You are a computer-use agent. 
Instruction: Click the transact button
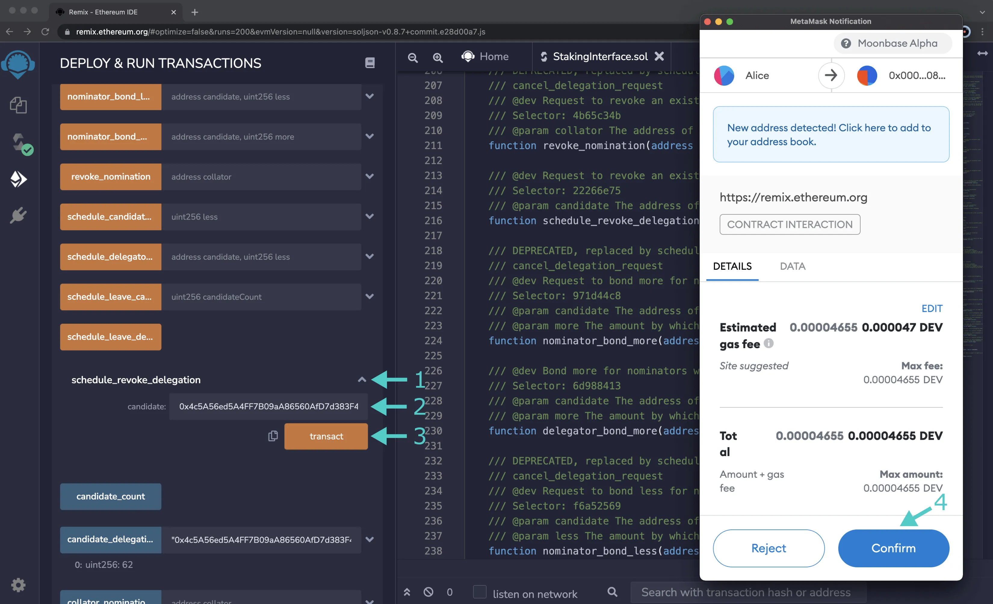tap(326, 436)
